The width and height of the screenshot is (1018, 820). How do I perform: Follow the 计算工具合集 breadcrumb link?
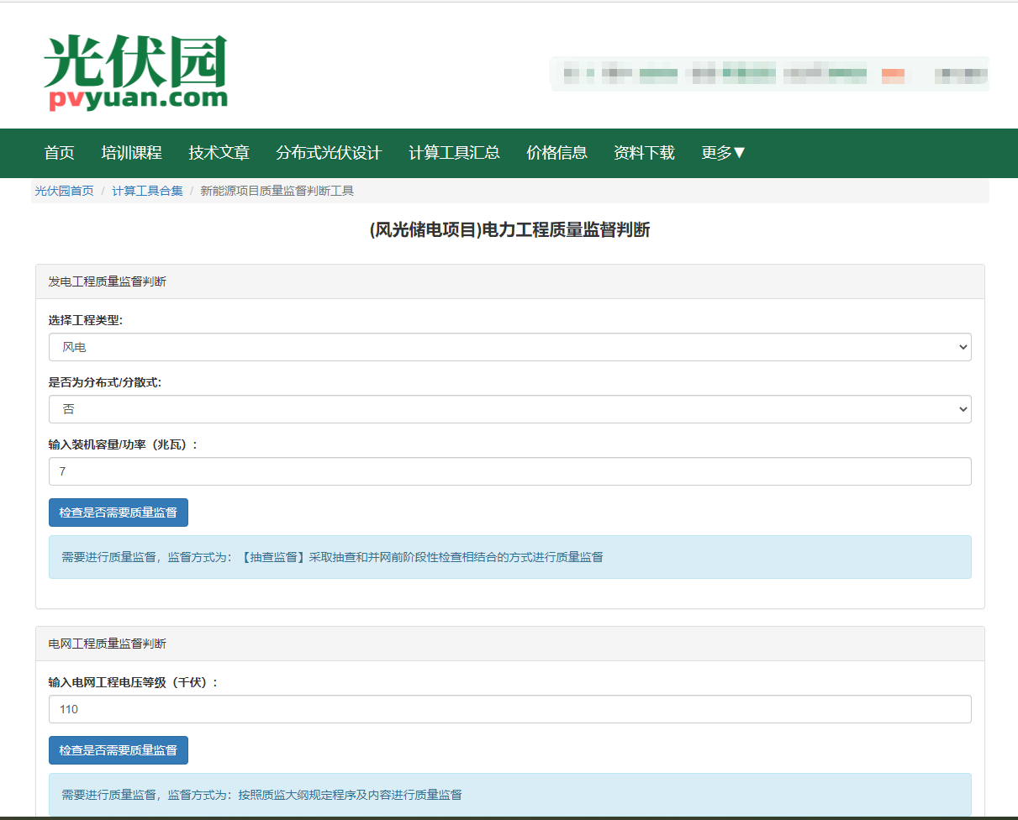(x=147, y=191)
